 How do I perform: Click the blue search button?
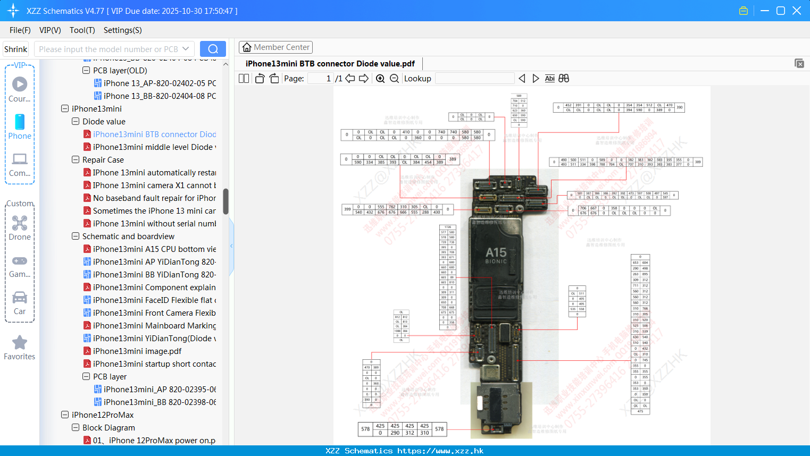click(x=213, y=49)
